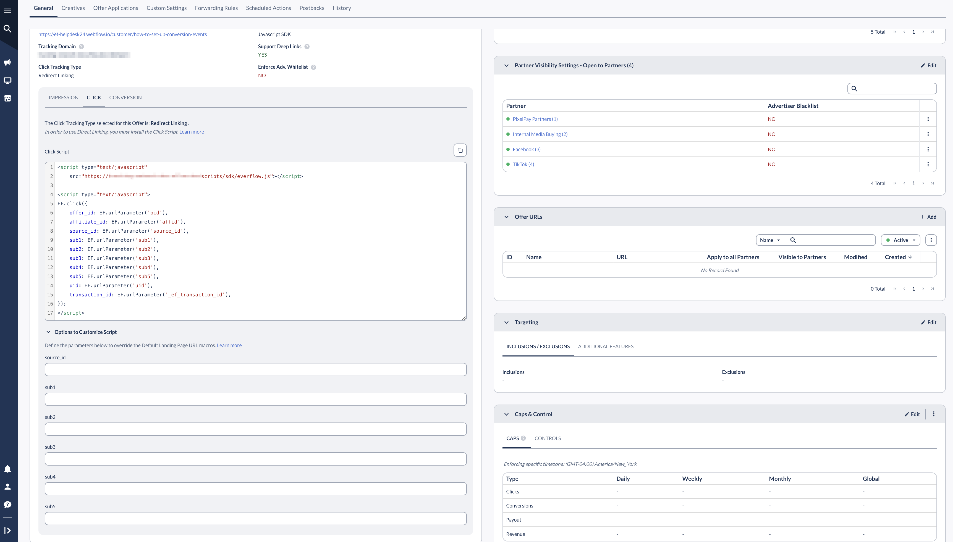Focus the sub1 input field
The width and height of the screenshot is (953, 542).
click(256, 399)
